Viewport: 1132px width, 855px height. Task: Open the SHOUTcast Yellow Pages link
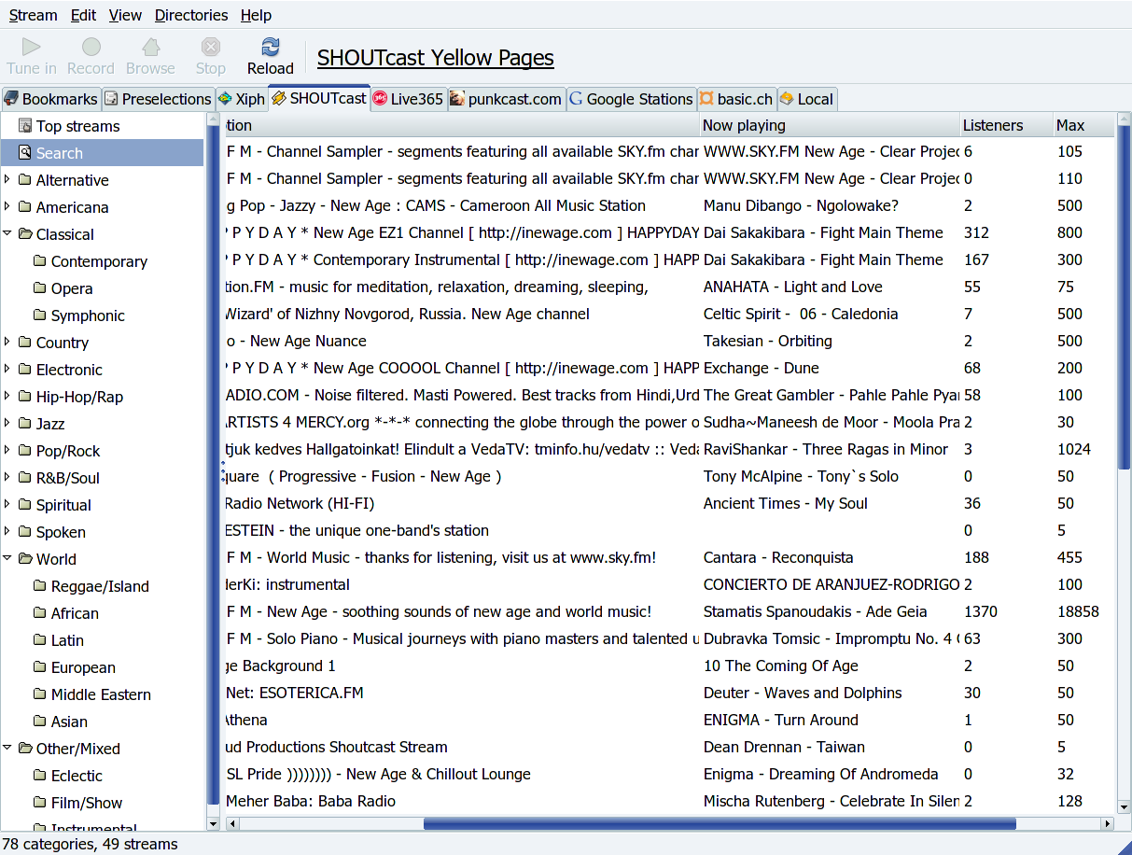click(x=436, y=58)
